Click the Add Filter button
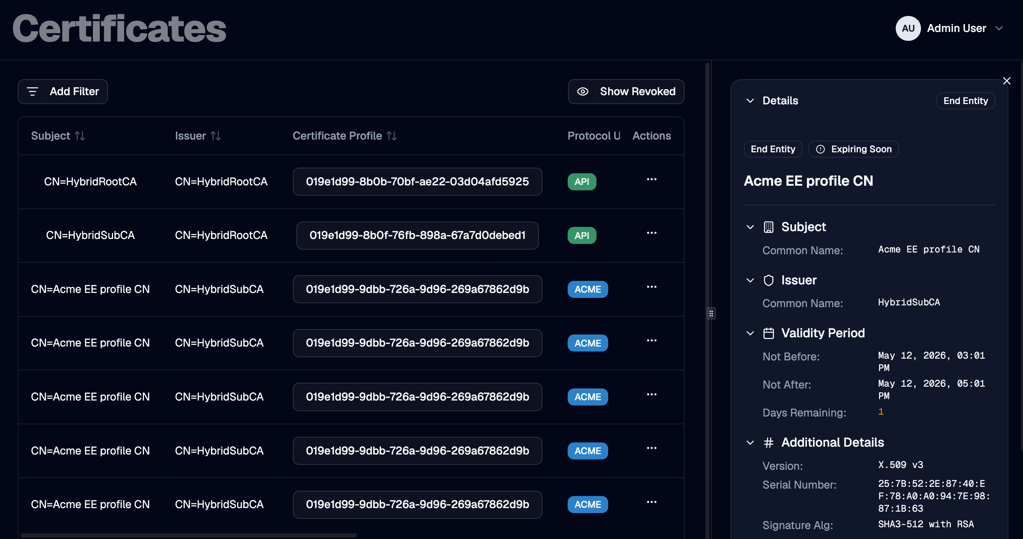Image resolution: width=1023 pixels, height=539 pixels. tap(63, 92)
